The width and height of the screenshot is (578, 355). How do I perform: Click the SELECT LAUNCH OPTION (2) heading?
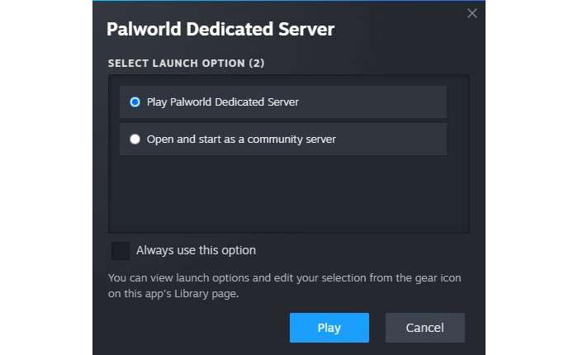[186, 64]
